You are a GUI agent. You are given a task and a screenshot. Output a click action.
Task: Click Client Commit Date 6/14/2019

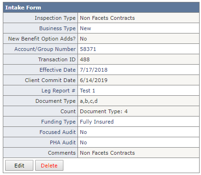pos(93,80)
